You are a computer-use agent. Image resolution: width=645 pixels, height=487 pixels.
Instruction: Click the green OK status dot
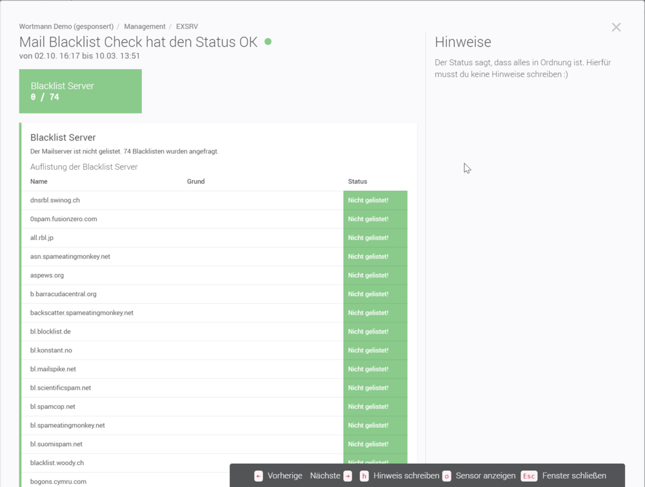tap(268, 42)
